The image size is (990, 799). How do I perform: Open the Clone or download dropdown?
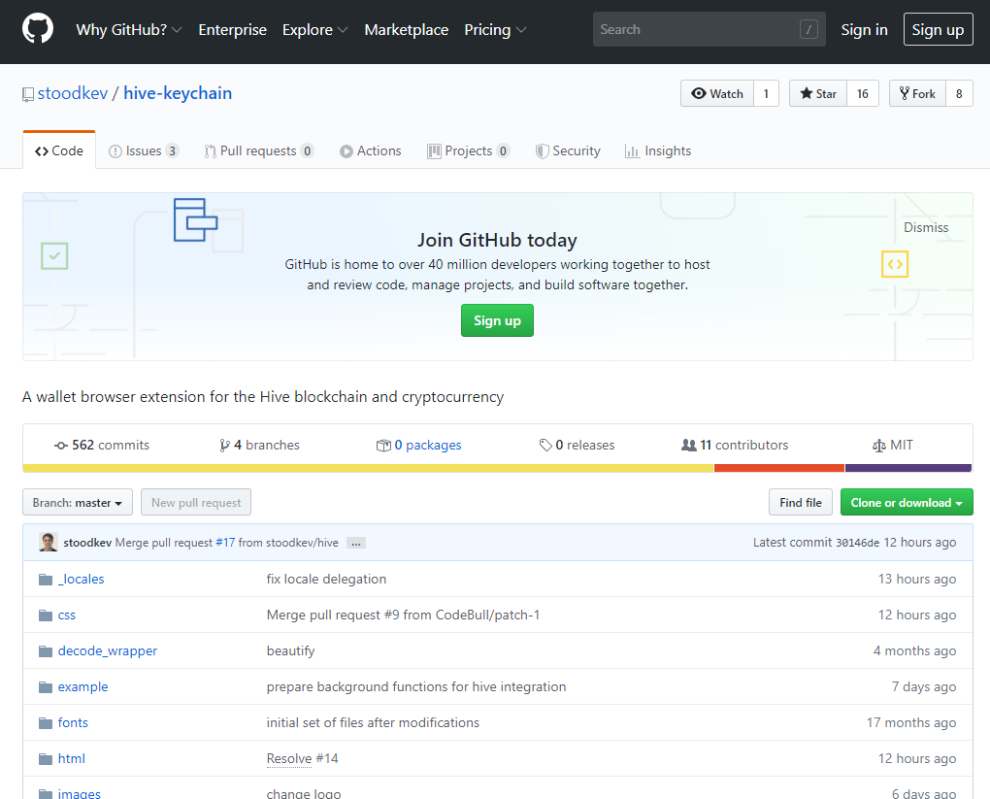tap(907, 502)
